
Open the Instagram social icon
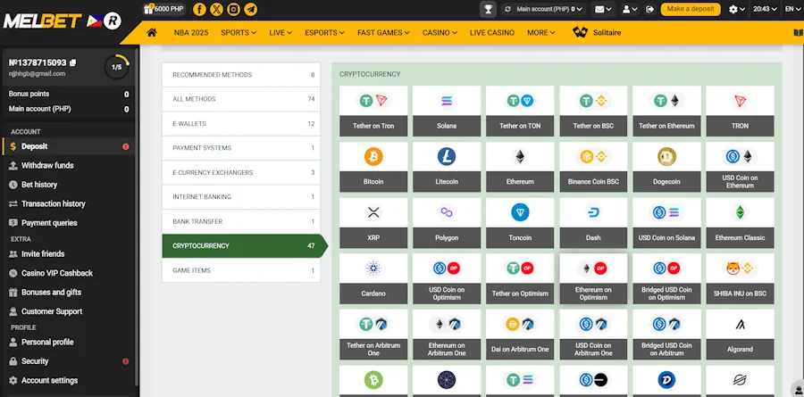pos(233,9)
